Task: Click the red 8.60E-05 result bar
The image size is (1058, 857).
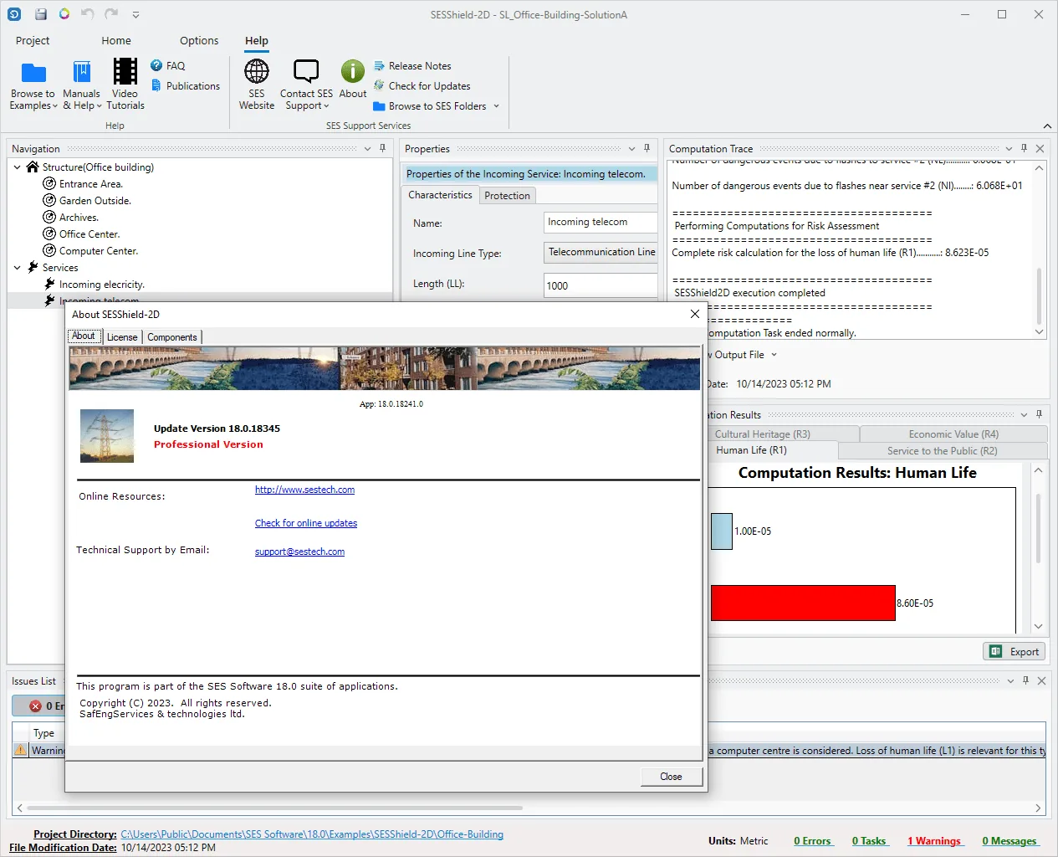Action: tap(803, 603)
